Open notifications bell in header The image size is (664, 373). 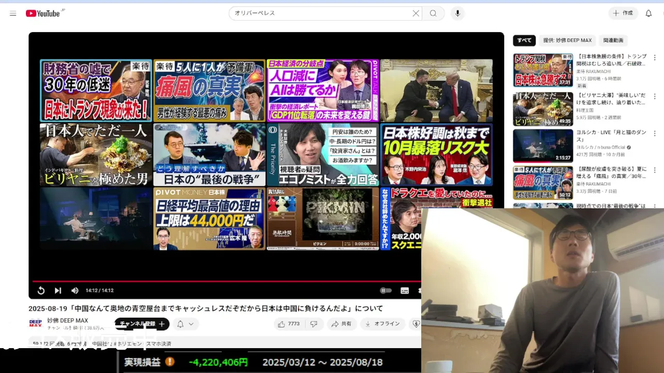tap(648, 13)
